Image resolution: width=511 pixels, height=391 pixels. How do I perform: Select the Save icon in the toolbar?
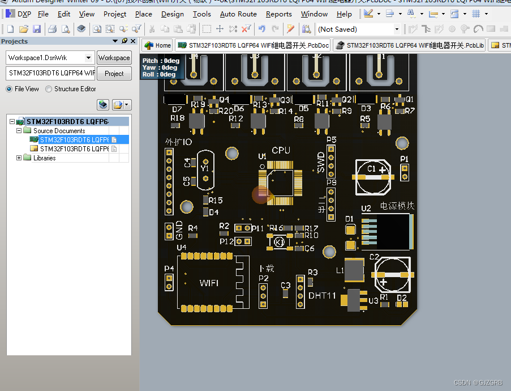[37, 28]
